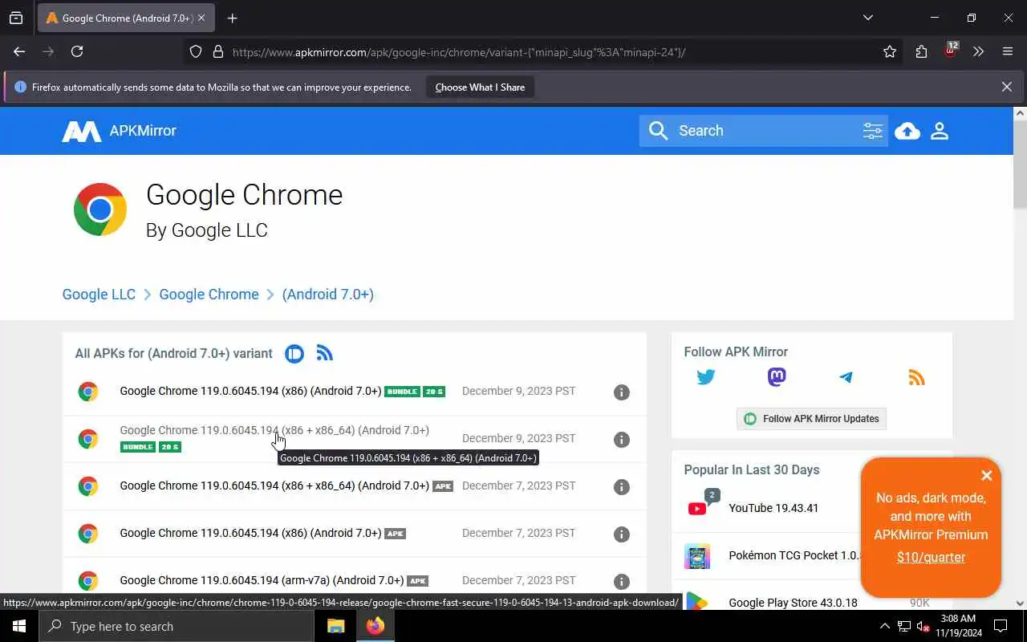Expand info for x86 + x86_64 APK row
Screen dimensions: 1027x642
point(621,487)
